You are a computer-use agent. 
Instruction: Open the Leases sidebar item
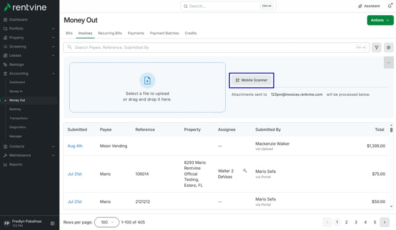click(15, 56)
